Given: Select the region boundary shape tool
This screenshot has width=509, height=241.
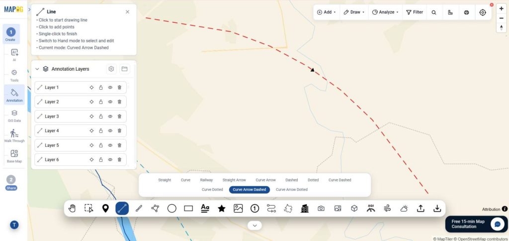Looking at the screenshot, I should [x=288, y=209].
